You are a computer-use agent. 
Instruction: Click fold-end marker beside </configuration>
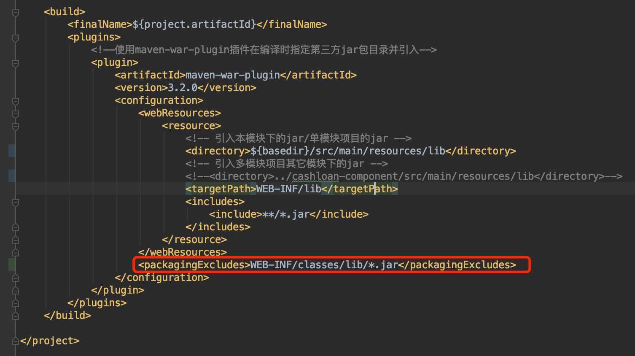16,278
